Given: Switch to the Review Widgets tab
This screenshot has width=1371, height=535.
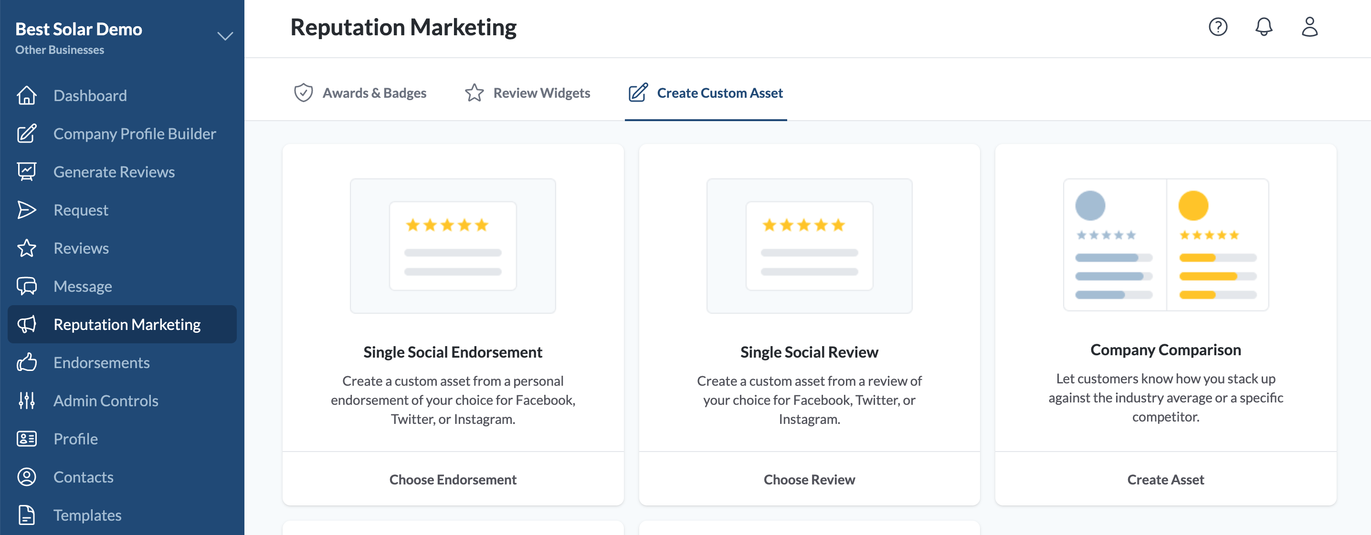Looking at the screenshot, I should click(x=527, y=93).
